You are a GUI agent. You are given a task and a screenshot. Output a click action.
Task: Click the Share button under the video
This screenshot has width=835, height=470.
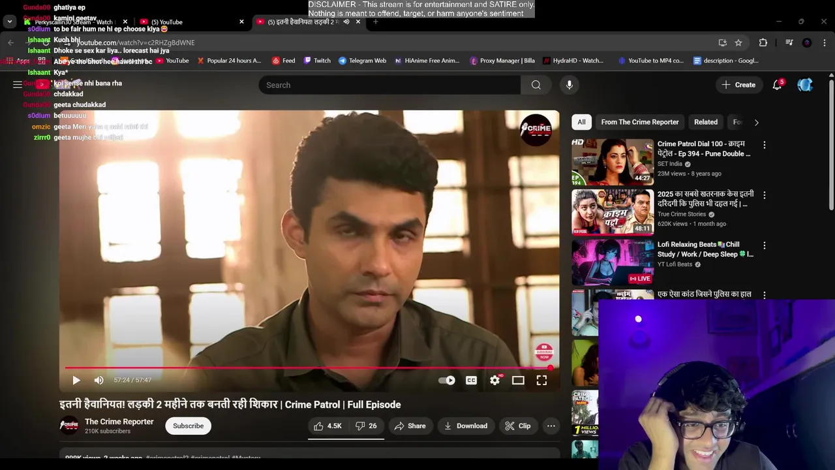point(410,426)
